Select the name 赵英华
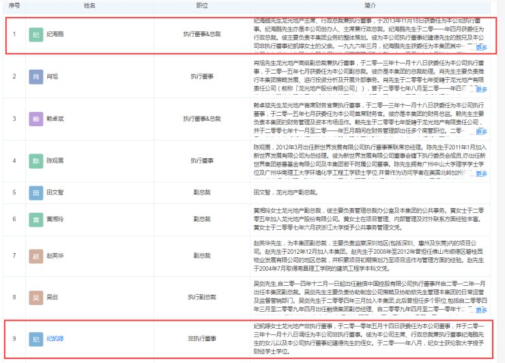 click(x=55, y=256)
